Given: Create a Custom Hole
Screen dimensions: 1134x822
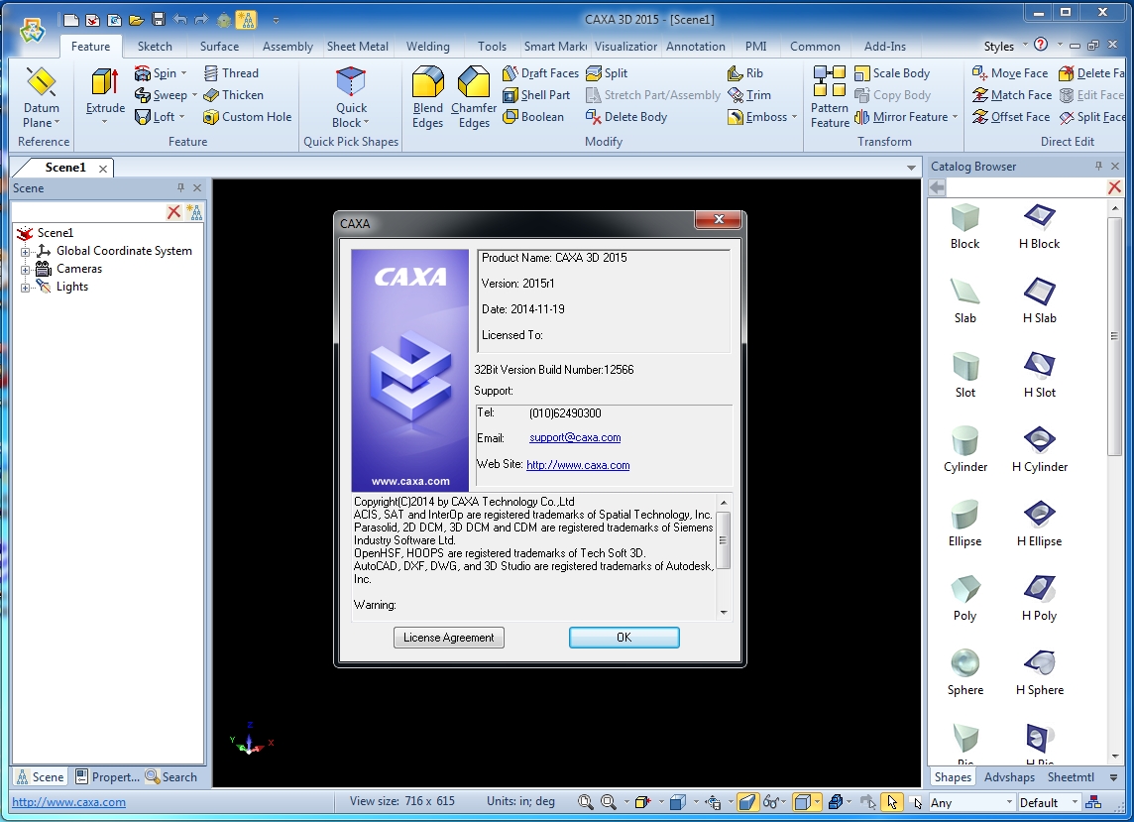Looking at the screenshot, I should click(248, 116).
